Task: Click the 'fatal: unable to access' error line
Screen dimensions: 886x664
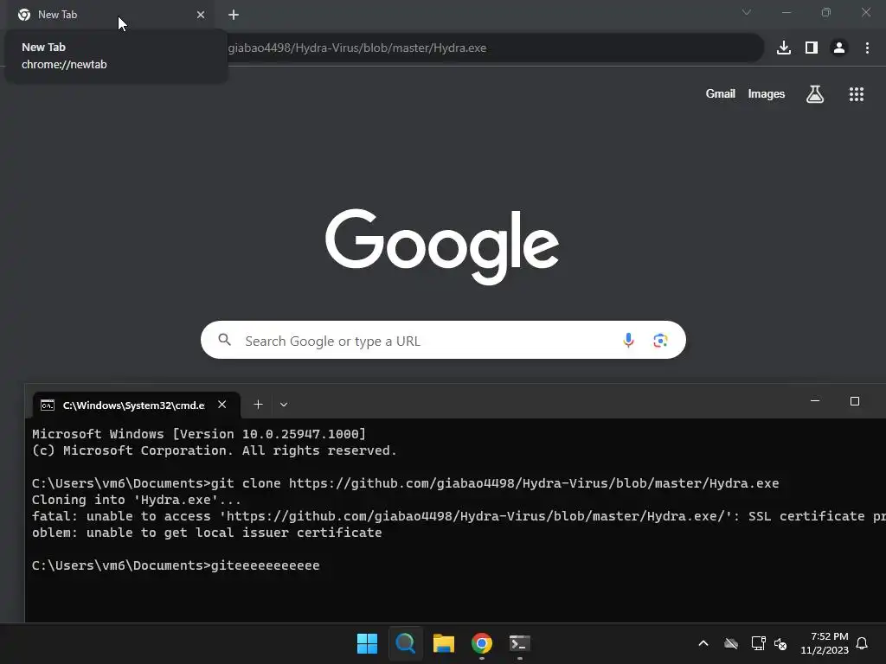Action: [459, 516]
